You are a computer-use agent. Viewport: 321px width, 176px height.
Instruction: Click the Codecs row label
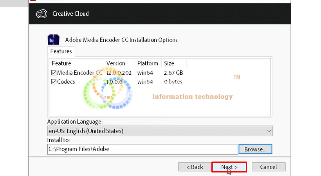pyautogui.click(x=66, y=82)
